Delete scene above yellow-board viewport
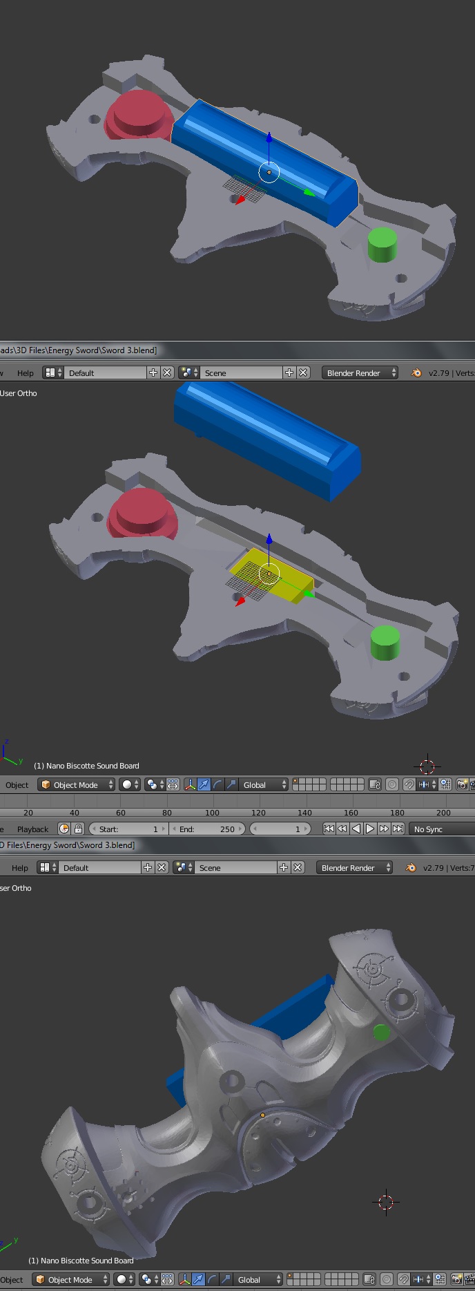Image resolution: width=475 pixels, height=1291 pixels. 303,373
